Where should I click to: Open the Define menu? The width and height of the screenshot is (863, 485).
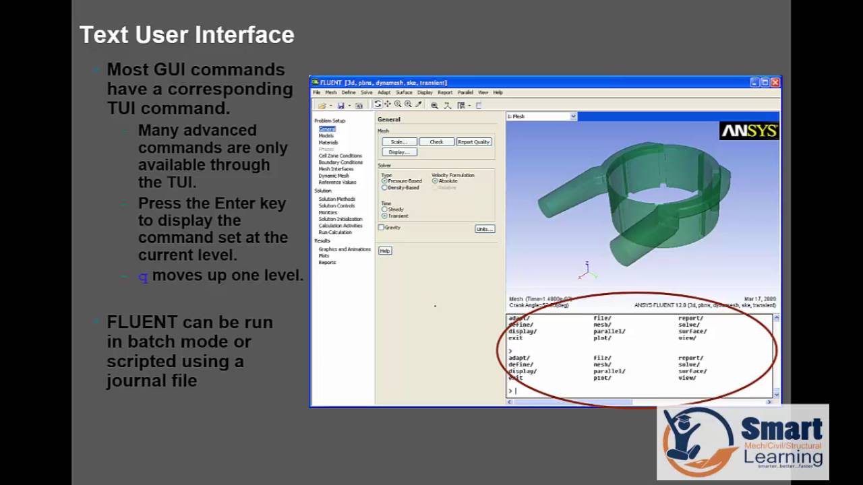(x=349, y=92)
